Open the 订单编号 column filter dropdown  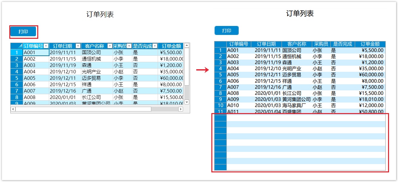pos(46,46)
